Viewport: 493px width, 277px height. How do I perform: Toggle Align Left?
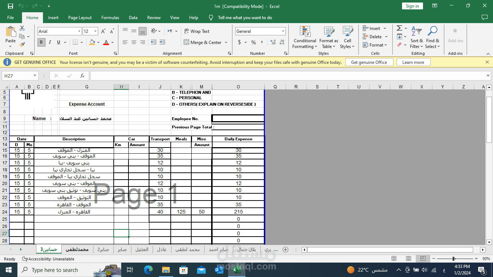[x=125, y=42]
